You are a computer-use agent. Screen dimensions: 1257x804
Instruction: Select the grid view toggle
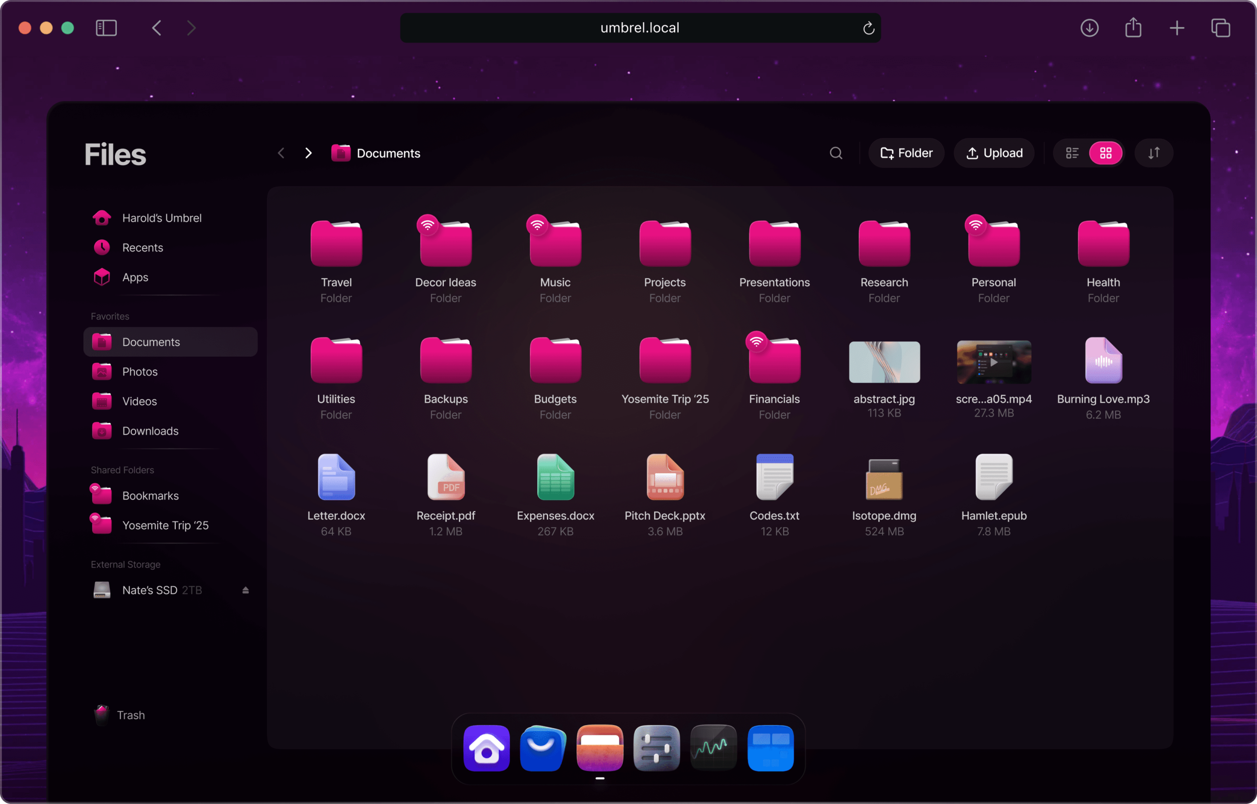(1105, 153)
